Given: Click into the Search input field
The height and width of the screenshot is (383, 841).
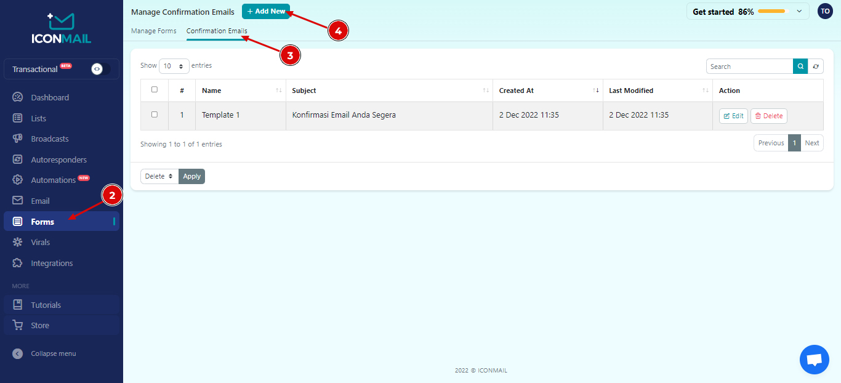Looking at the screenshot, I should click(x=749, y=67).
